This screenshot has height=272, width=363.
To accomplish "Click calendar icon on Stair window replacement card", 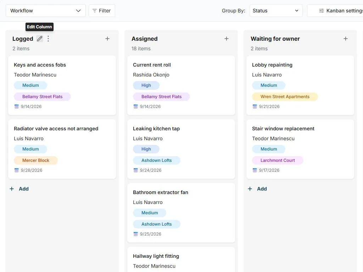I will pos(255,170).
